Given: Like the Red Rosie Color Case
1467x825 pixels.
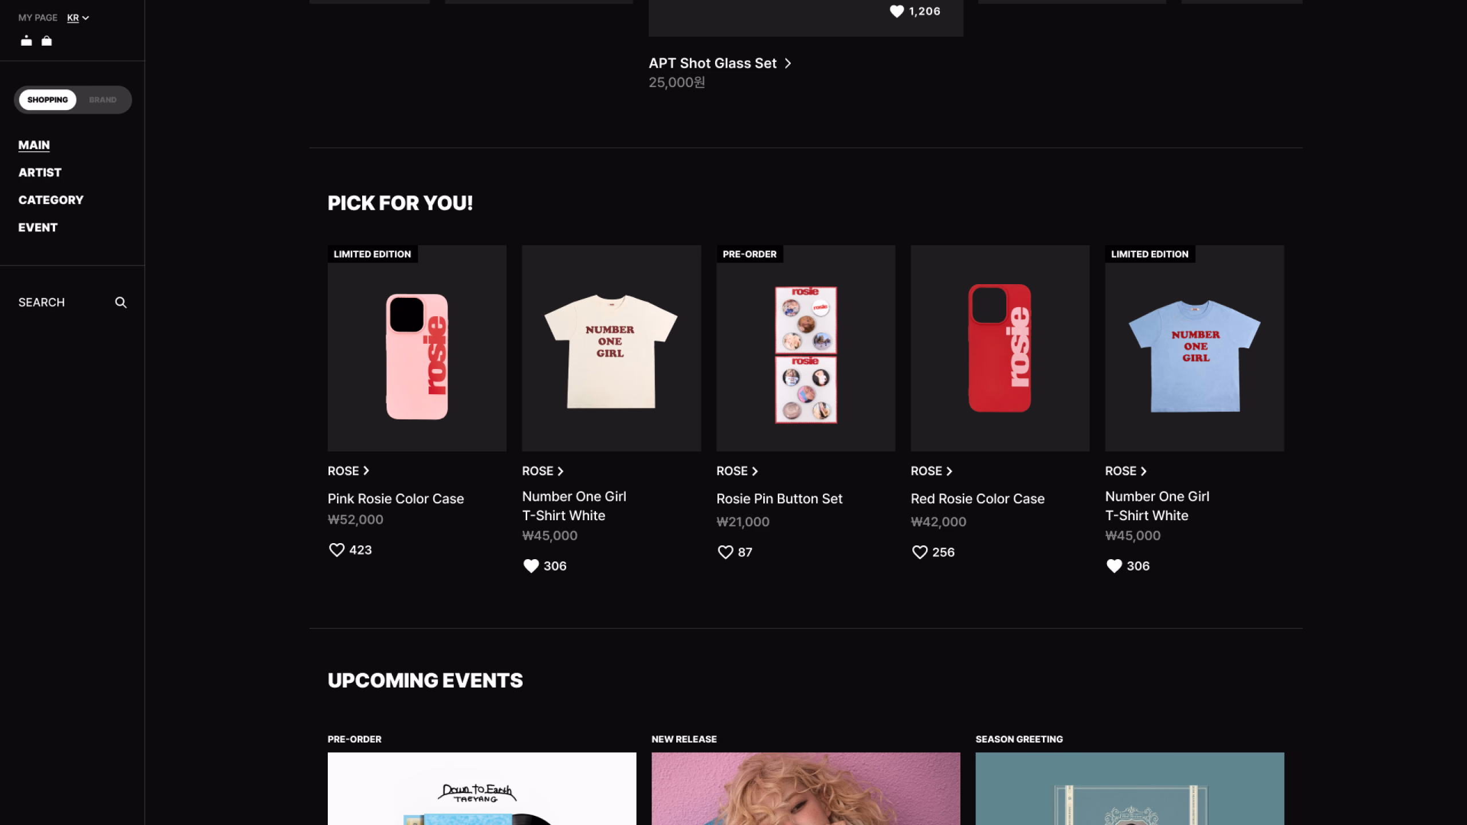Looking at the screenshot, I should (x=920, y=552).
